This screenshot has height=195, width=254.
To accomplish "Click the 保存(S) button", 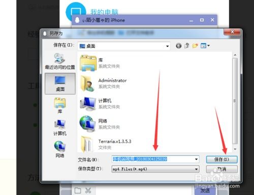I will (x=221, y=159).
